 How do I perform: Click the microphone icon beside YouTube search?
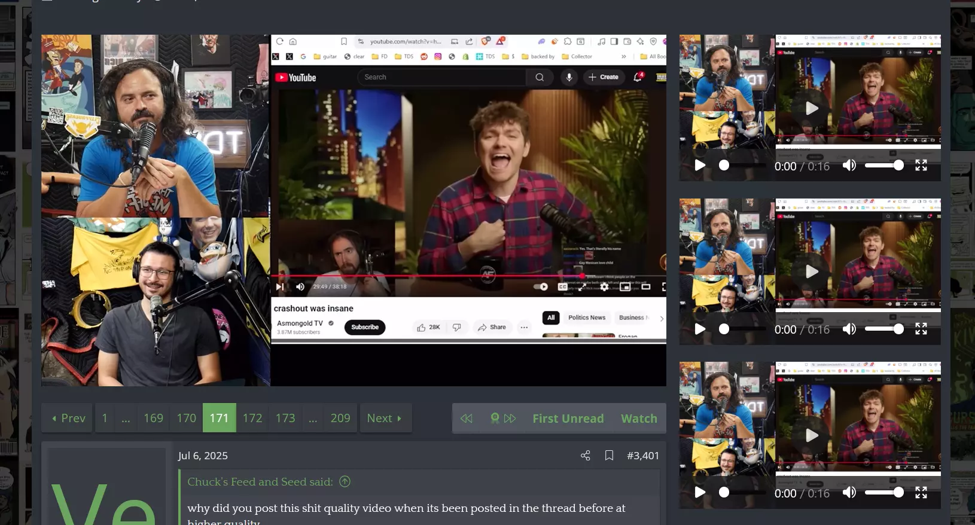coord(569,77)
